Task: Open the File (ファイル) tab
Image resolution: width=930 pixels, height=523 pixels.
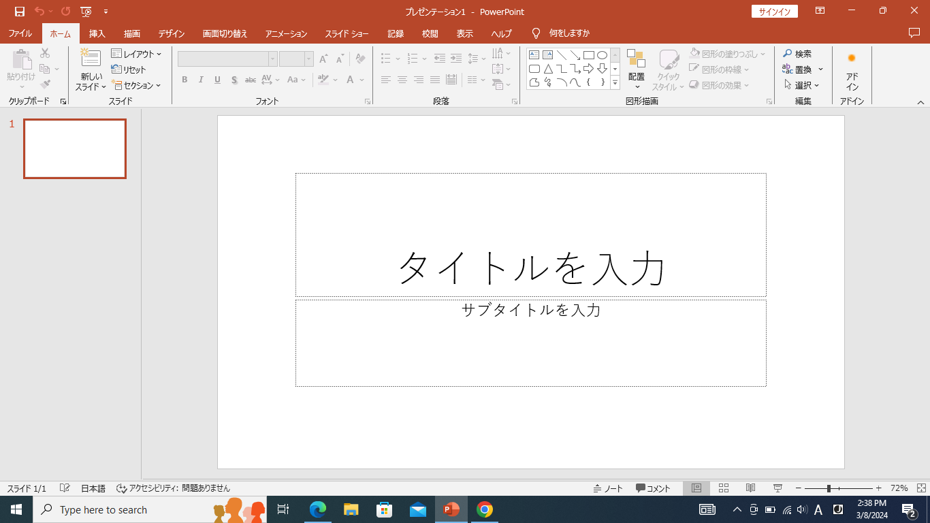Action: point(20,33)
